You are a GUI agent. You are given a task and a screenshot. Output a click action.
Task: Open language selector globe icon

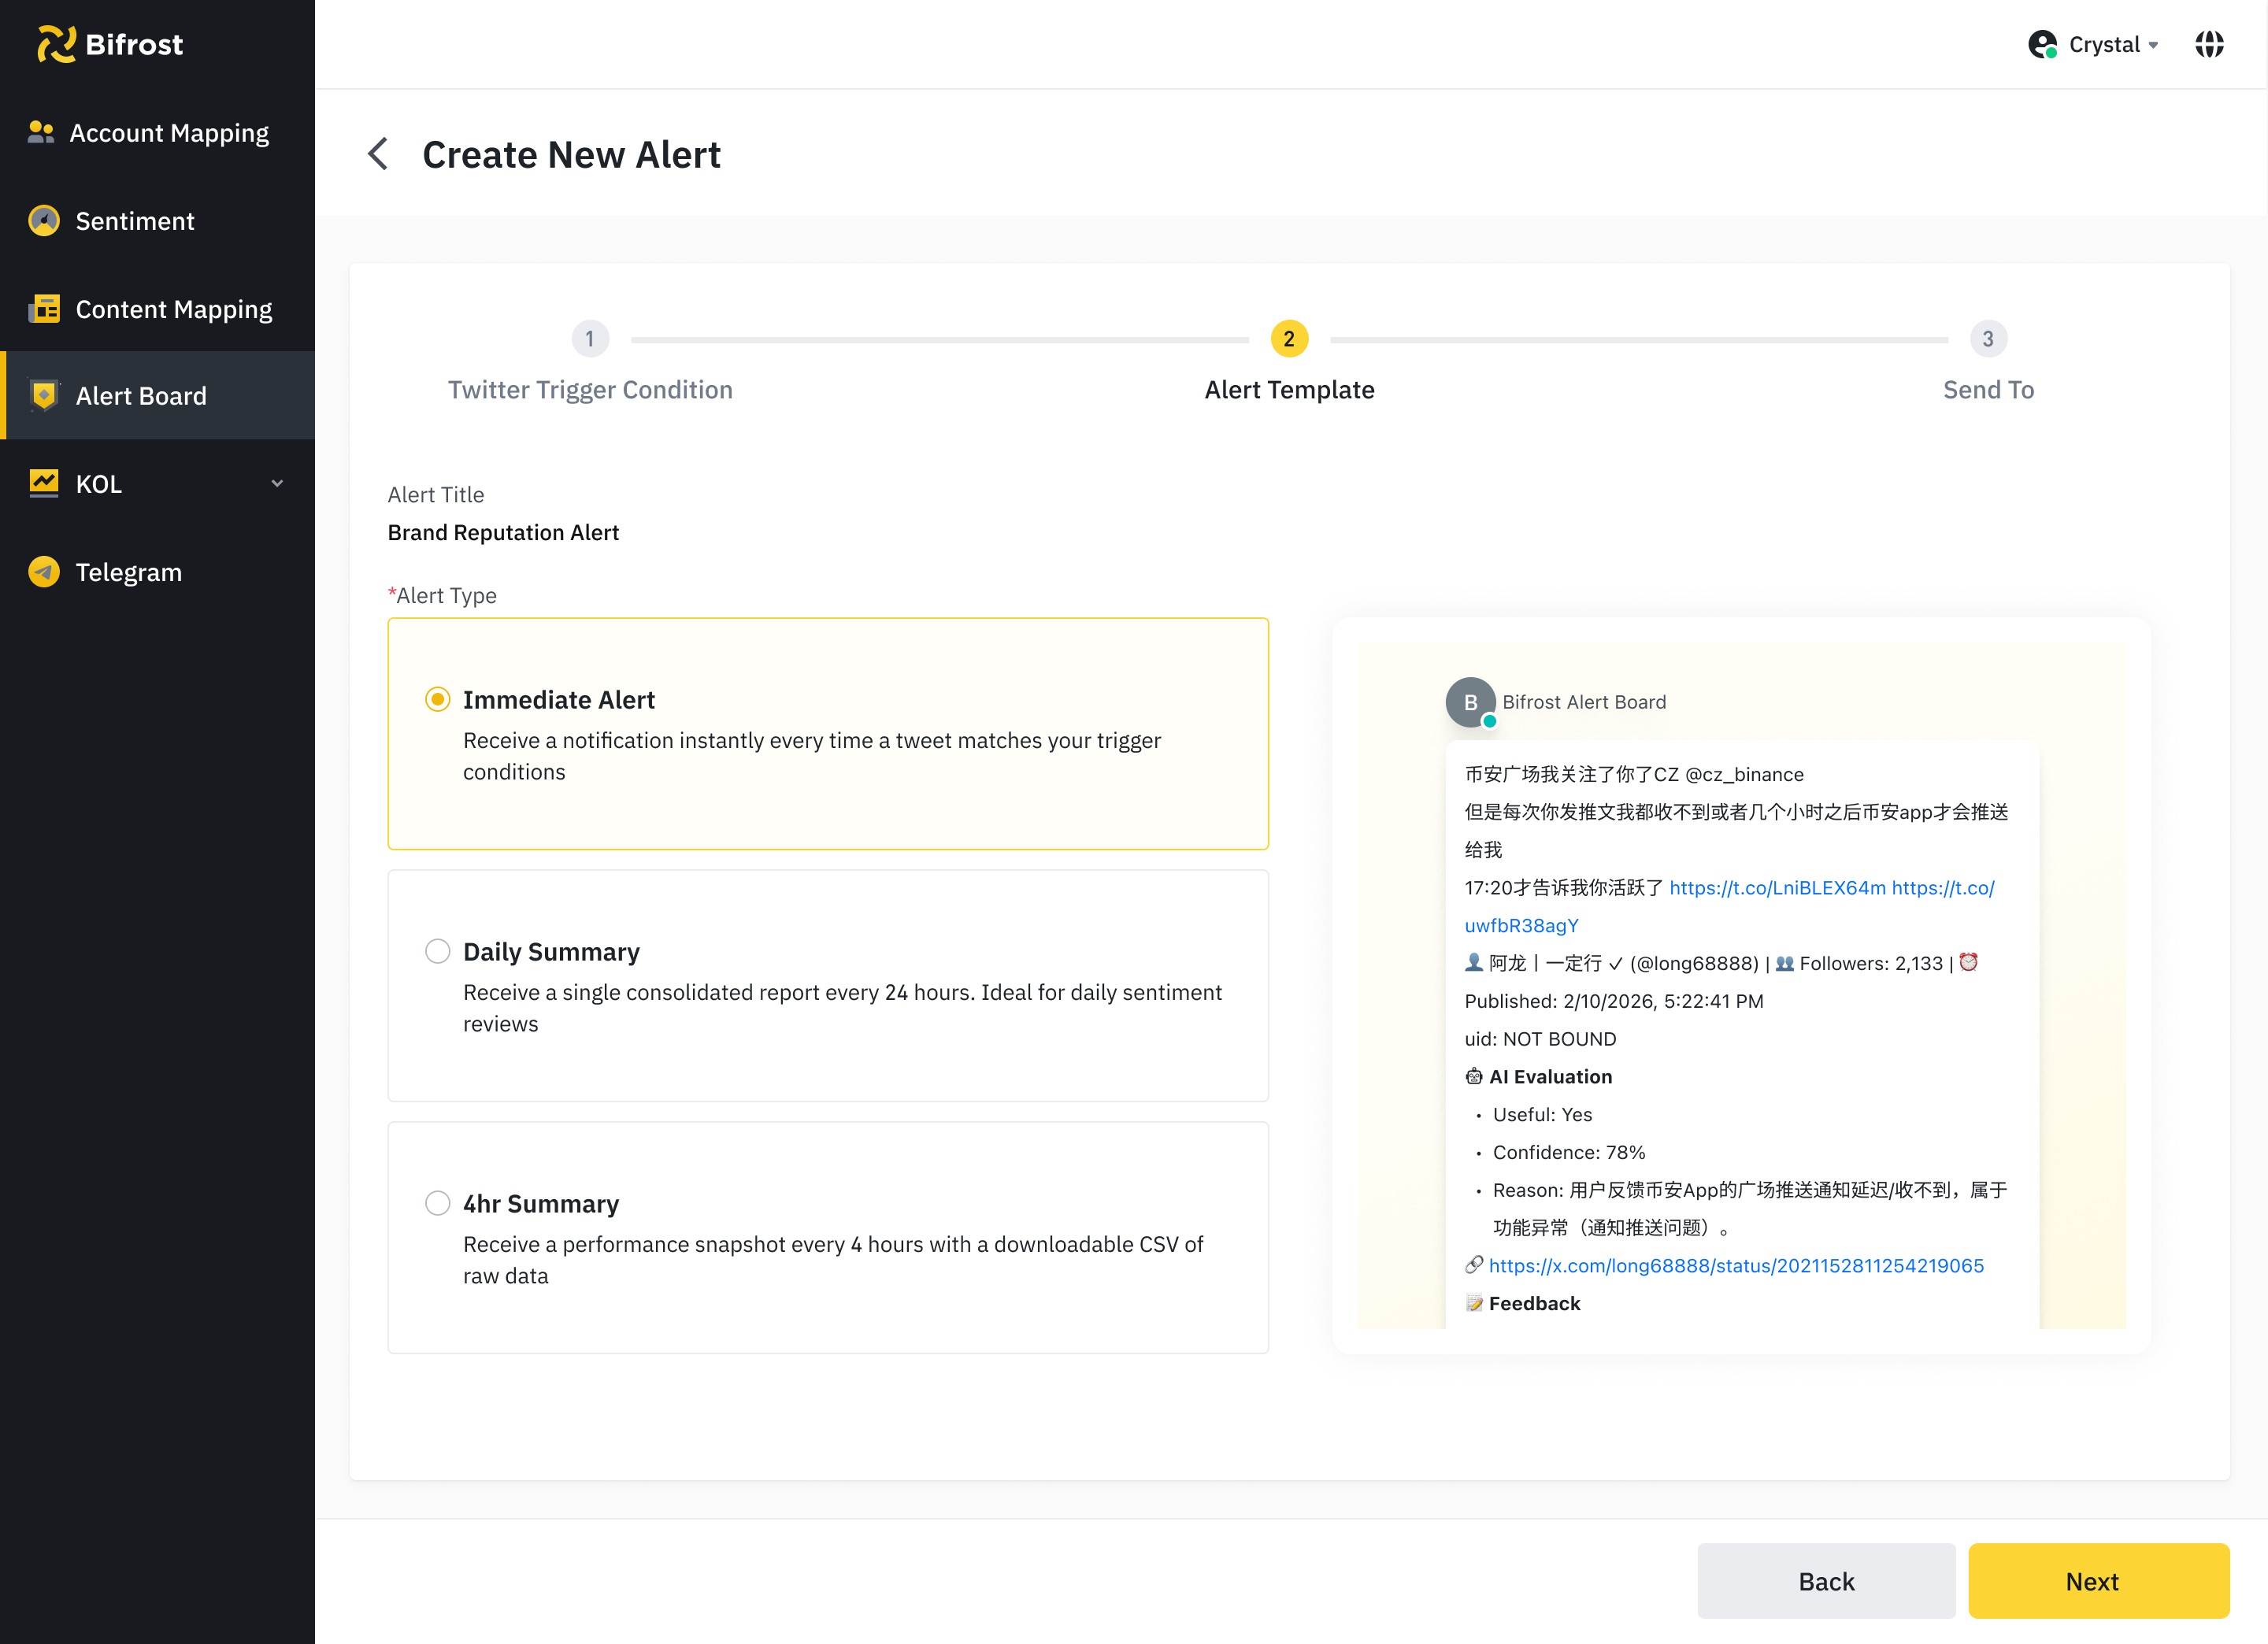[x=2208, y=44]
